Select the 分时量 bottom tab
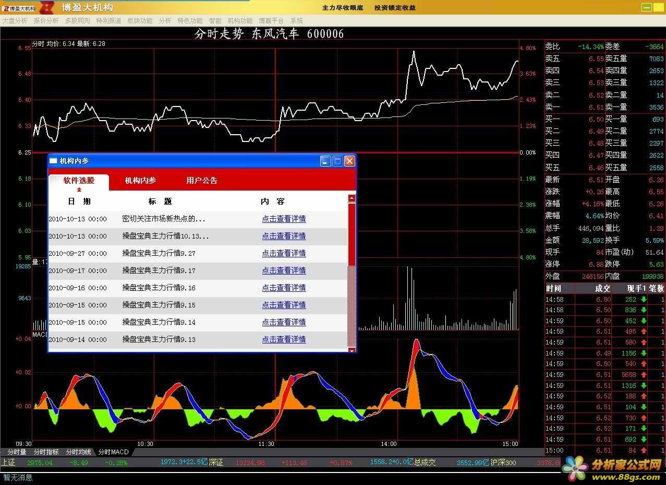This screenshot has height=485, width=666. click(17, 452)
